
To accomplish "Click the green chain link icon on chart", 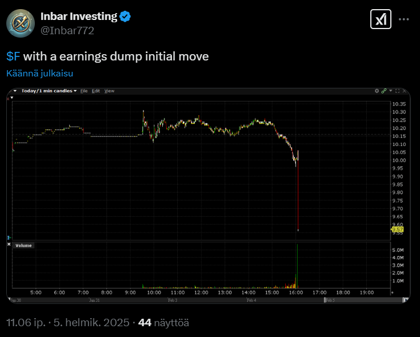I will [384, 91].
